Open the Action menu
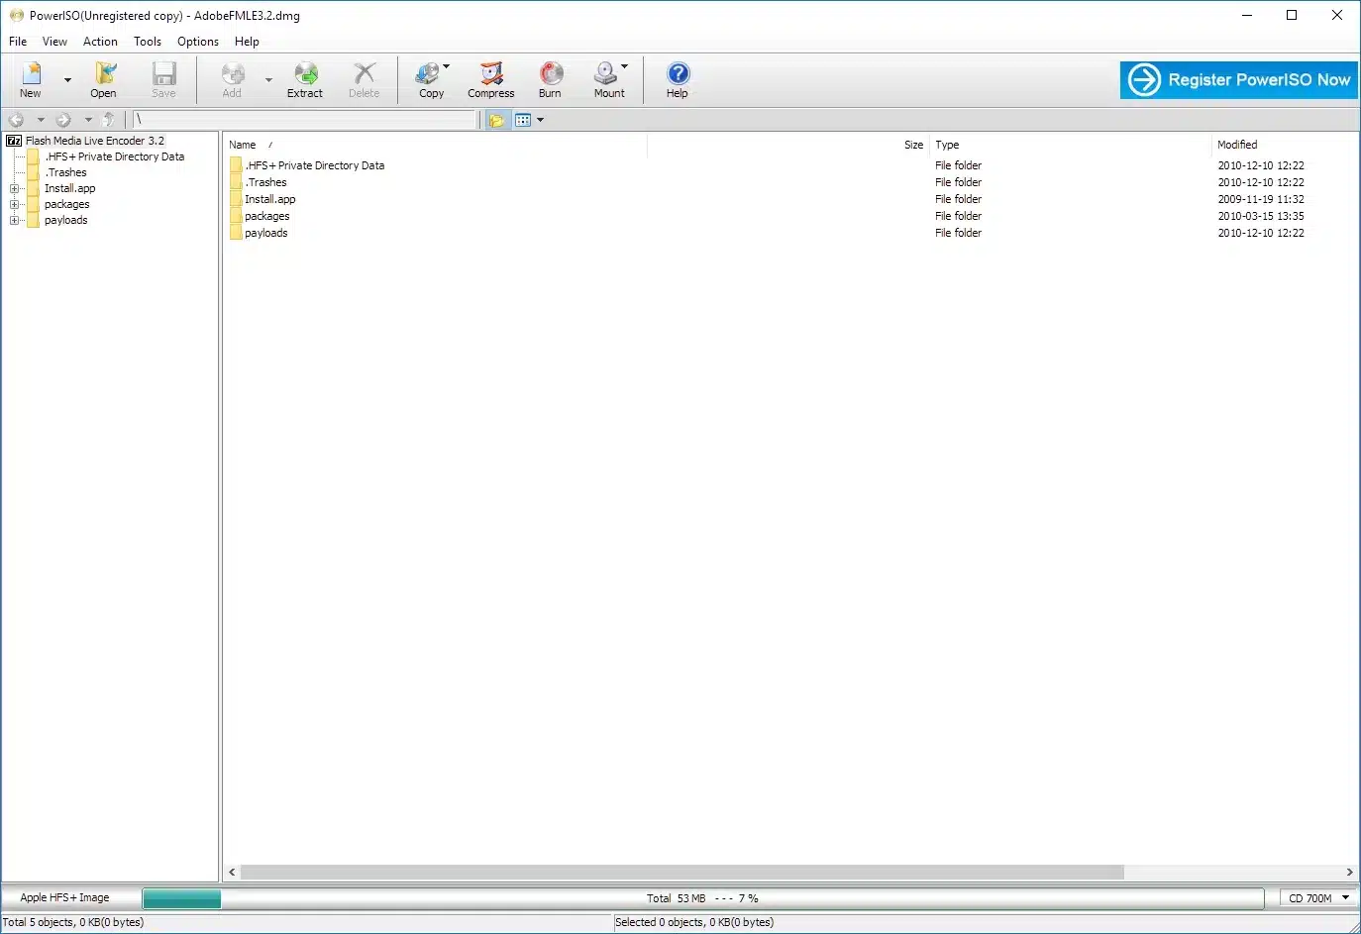1361x934 pixels. pos(100,42)
